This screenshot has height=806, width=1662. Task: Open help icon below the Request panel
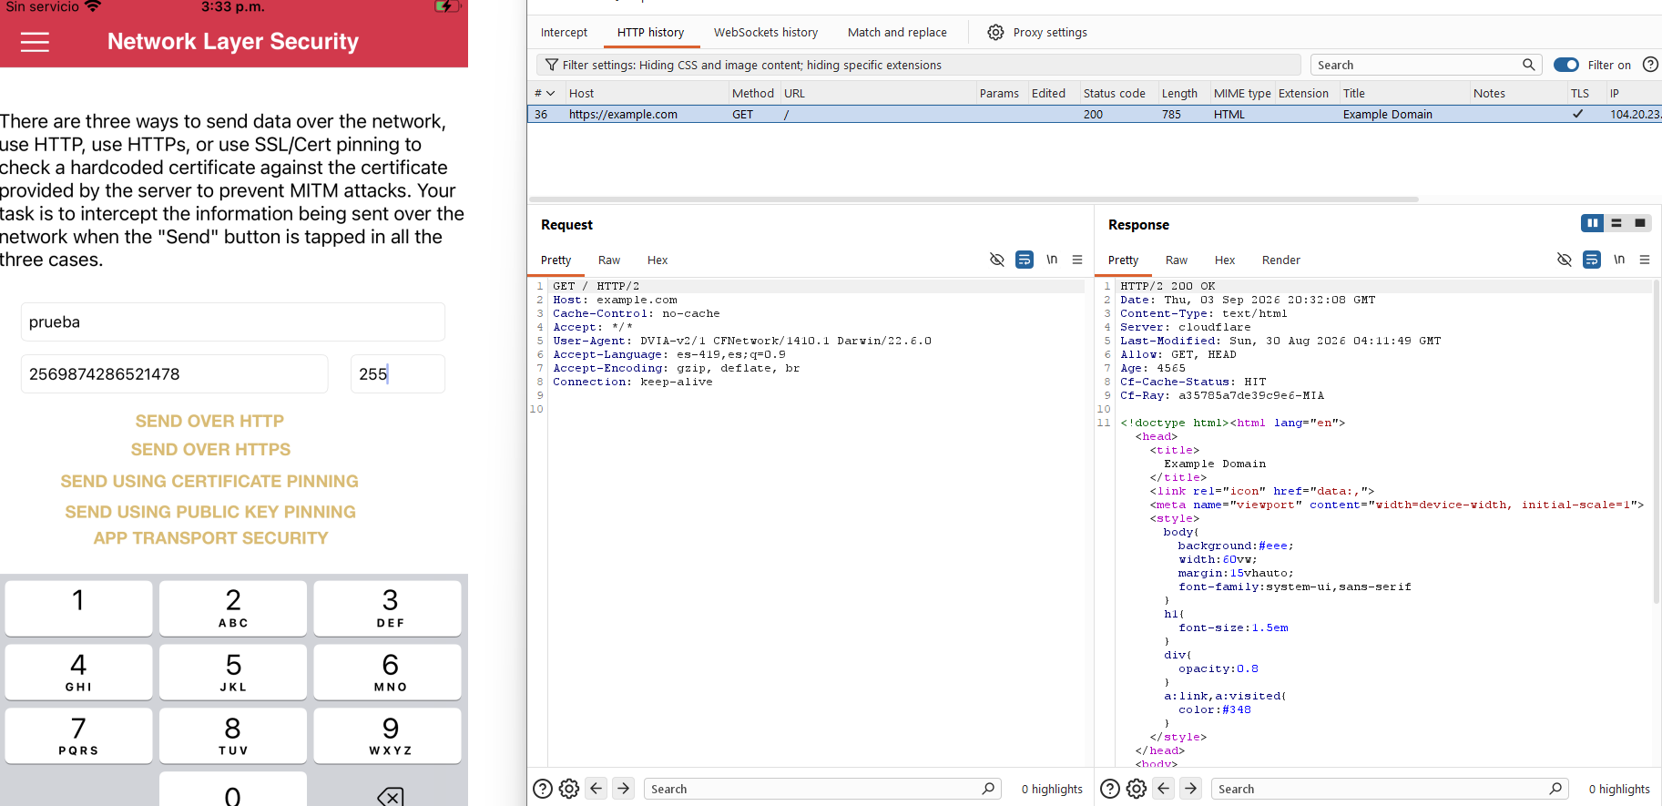pos(543,789)
